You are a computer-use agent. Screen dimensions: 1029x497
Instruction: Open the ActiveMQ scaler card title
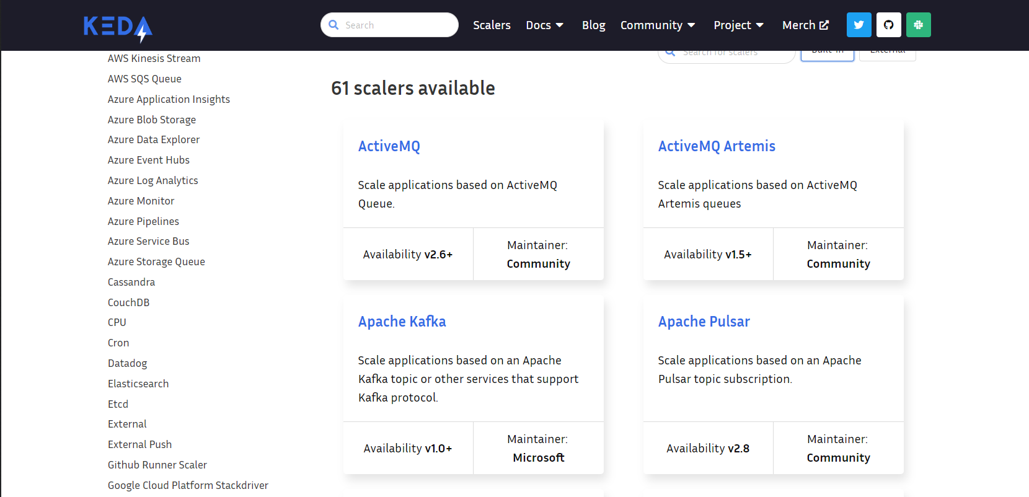389,146
